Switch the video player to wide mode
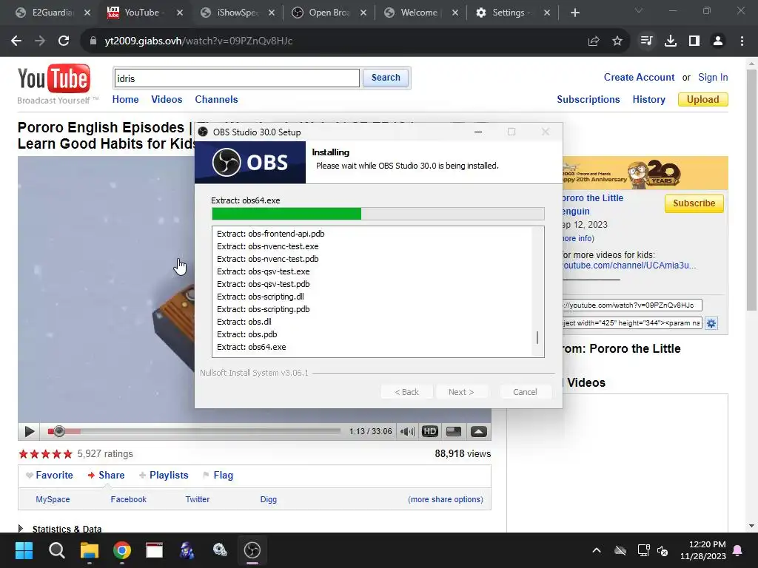This screenshot has height=568, width=758. click(454, 431)
